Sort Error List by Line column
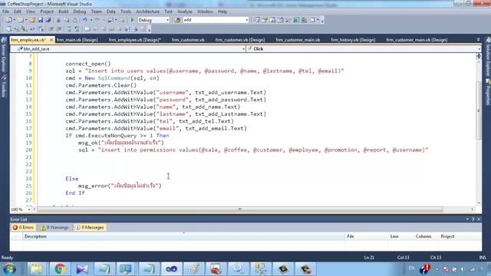This screenshot has height=276, width=491. tap(401, 237)
